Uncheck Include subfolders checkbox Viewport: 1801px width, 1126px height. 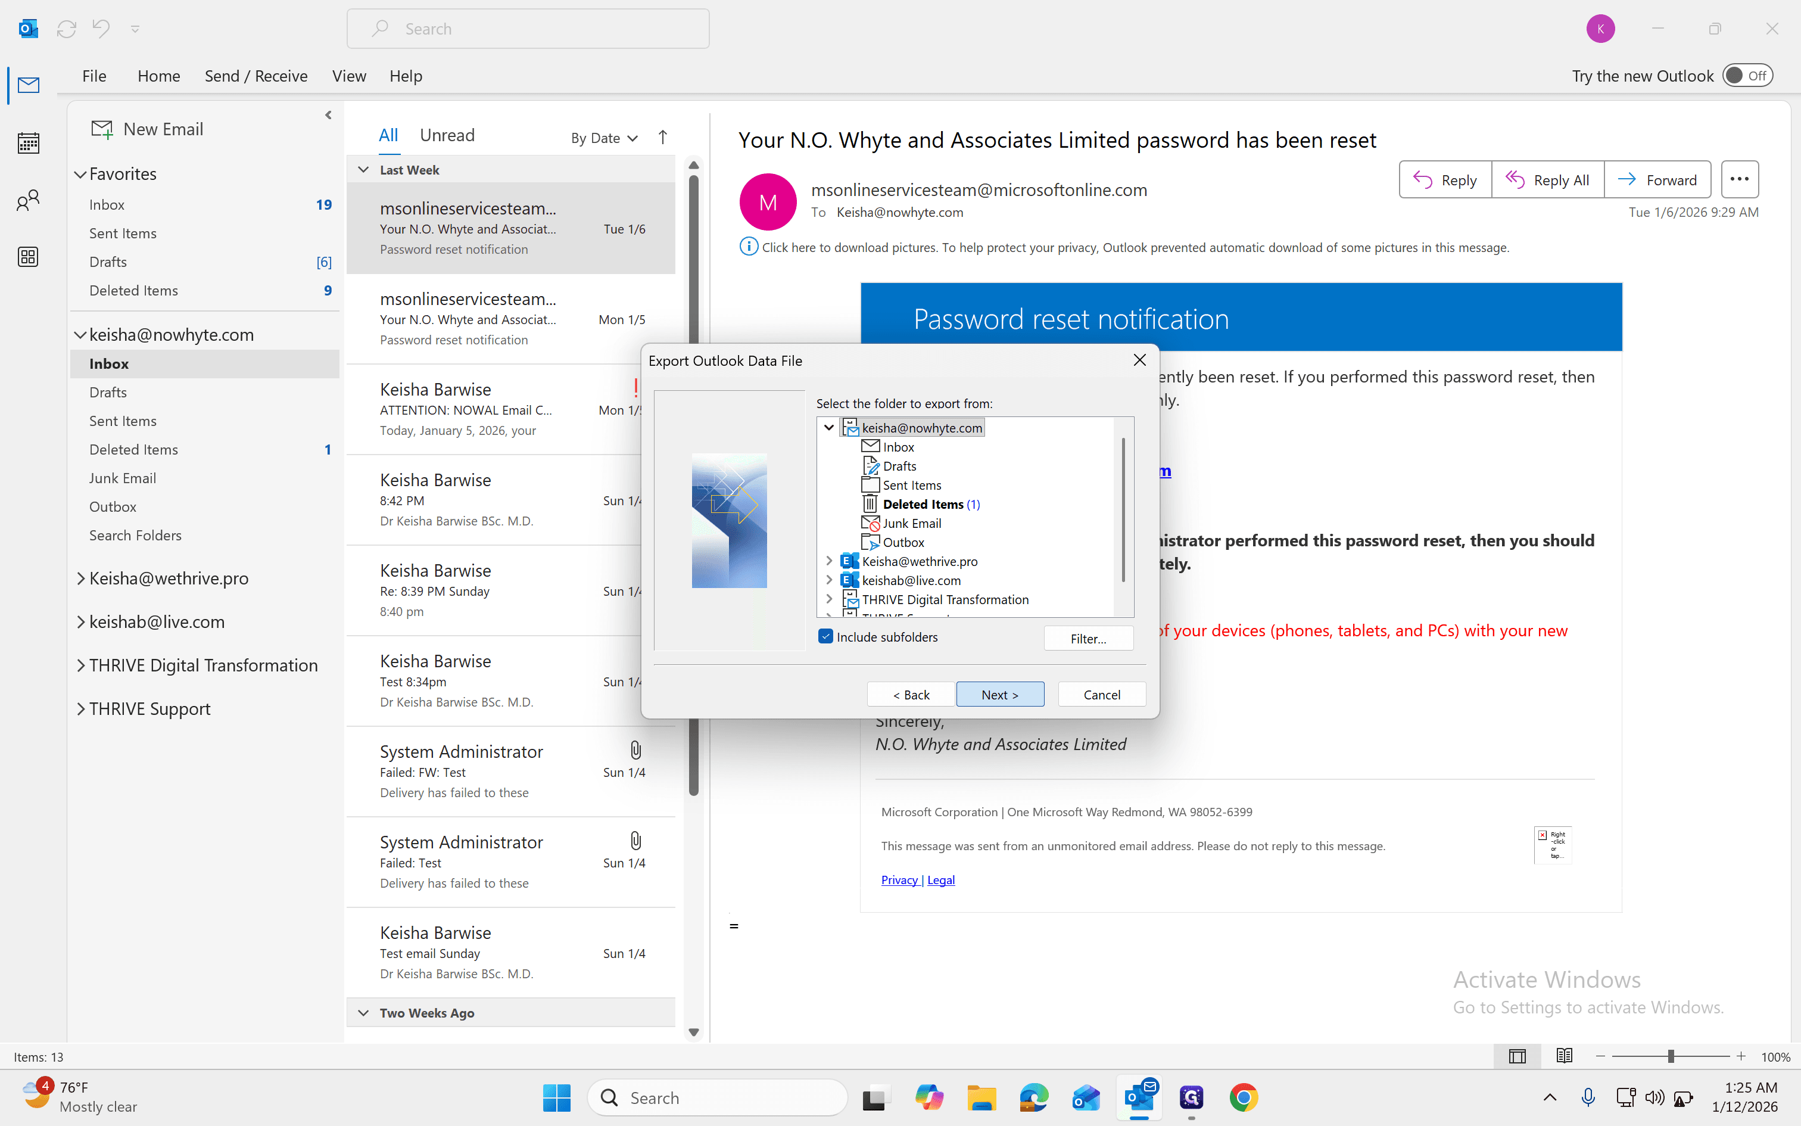tap(825, 637)
